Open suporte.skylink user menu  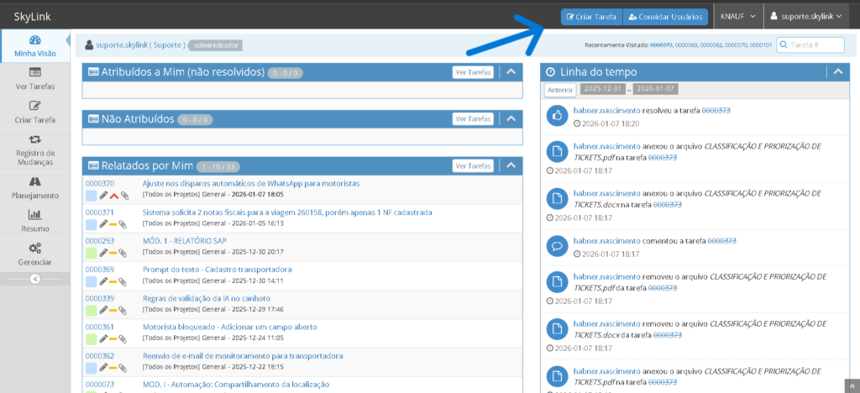point(807,16)
